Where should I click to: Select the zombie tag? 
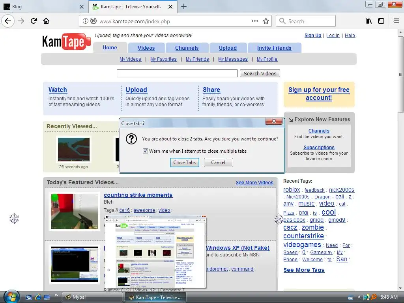[313, 227]
